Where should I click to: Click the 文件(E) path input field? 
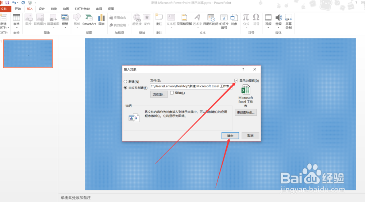click(191, 86)
